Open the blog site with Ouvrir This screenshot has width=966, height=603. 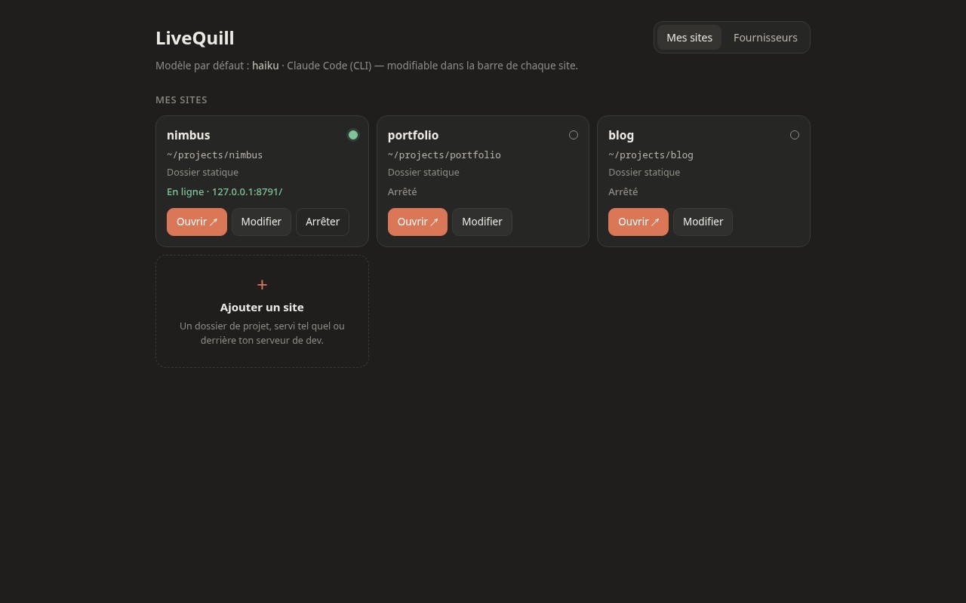638,222
